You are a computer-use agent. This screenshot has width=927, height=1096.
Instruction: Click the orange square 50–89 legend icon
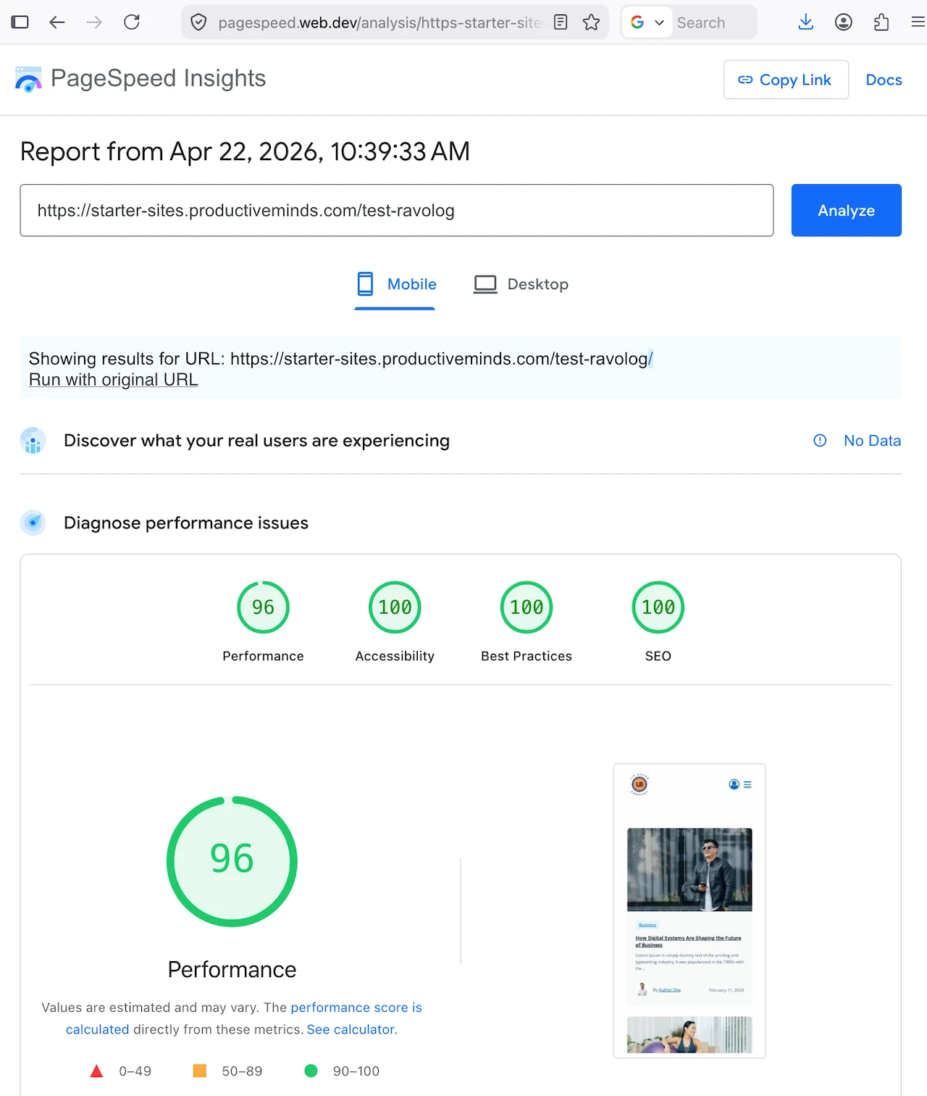[x=200, y=1071]
